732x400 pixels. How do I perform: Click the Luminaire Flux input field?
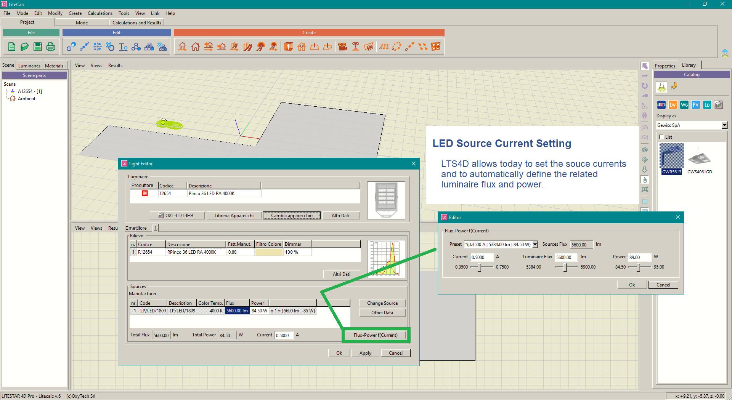[x=565, y=257]
